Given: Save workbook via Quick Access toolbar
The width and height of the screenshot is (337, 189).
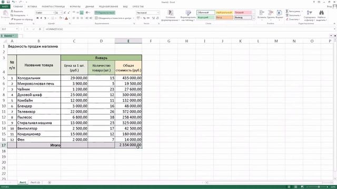Looking at the screenshot, I should (8, 2).
